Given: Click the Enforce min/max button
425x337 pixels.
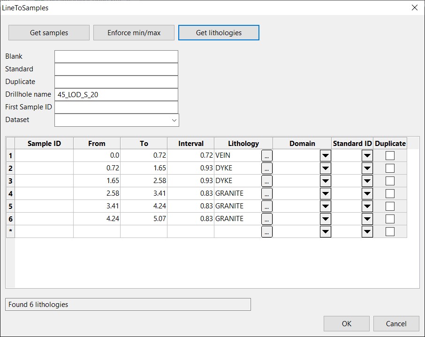Looking at the screenshot, I should pos(134,33).
